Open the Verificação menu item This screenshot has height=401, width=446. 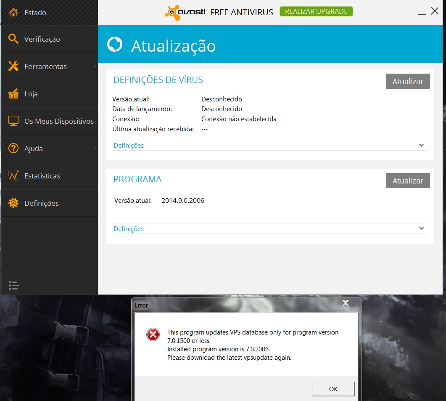tap(50, 39)
